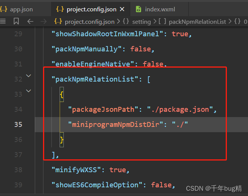Click the "miniprogramNpmDistDir" key
The height and width of the screenshot is (196, 248).
click(x=116, y=125)
